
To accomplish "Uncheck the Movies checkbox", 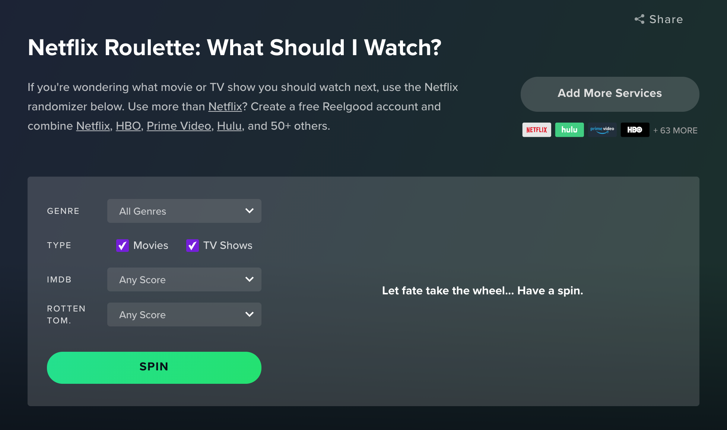I will click(x=123, y=246).
